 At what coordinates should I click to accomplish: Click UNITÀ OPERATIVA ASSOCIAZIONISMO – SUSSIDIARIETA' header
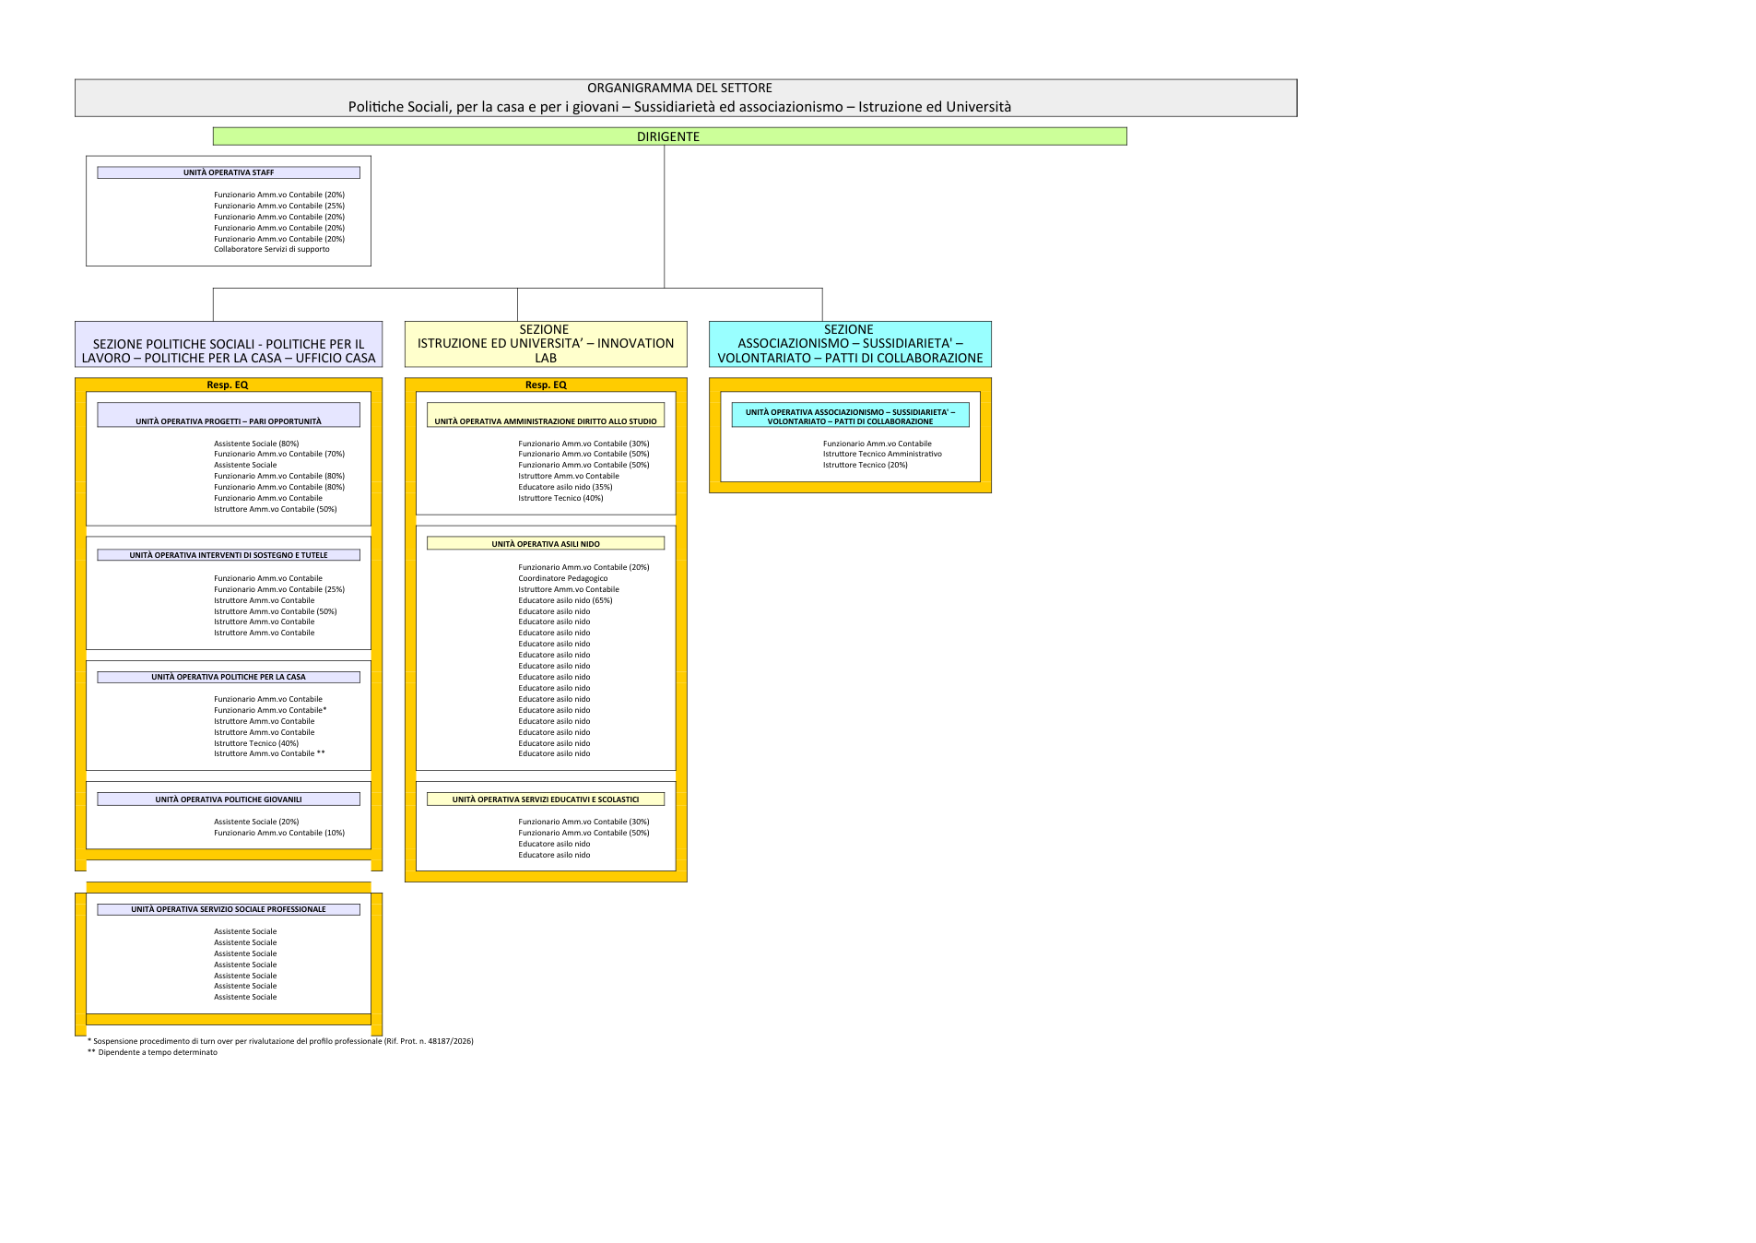(850, 415)
